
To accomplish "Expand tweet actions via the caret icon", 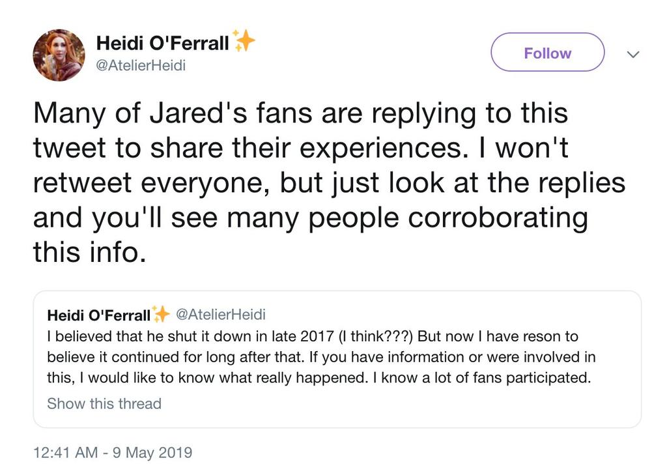I will click(632, 55).
